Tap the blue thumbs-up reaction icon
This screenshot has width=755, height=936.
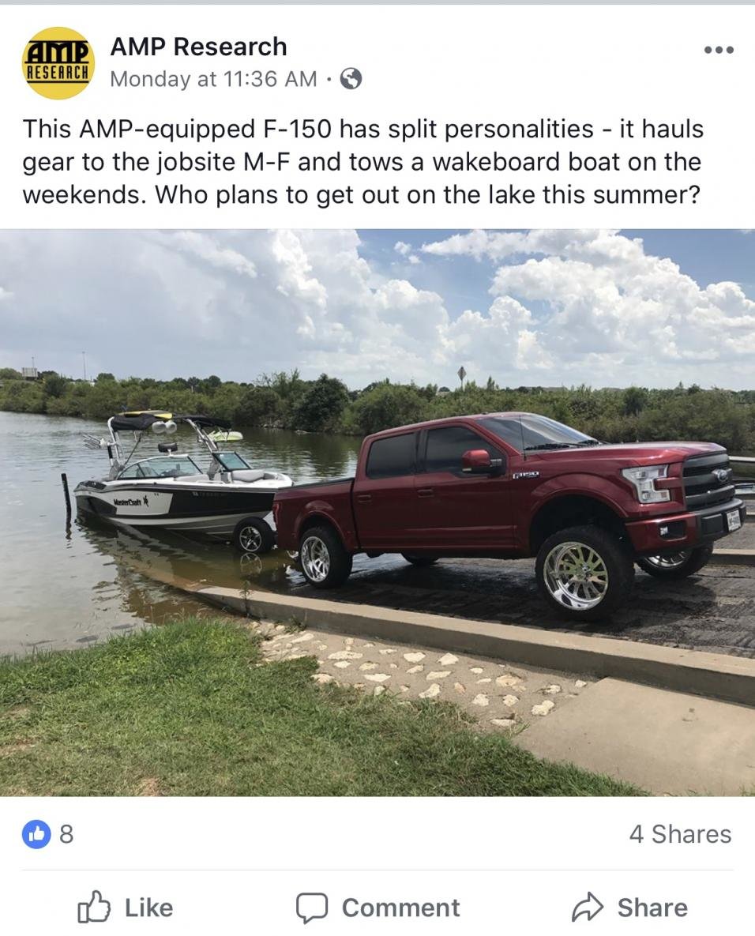[x=37, y=833]
